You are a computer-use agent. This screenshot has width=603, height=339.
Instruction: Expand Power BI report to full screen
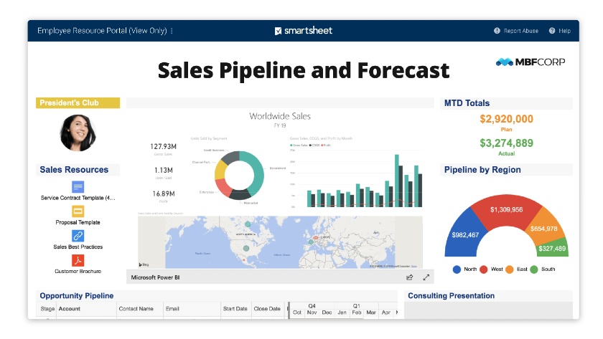(426, 277)
